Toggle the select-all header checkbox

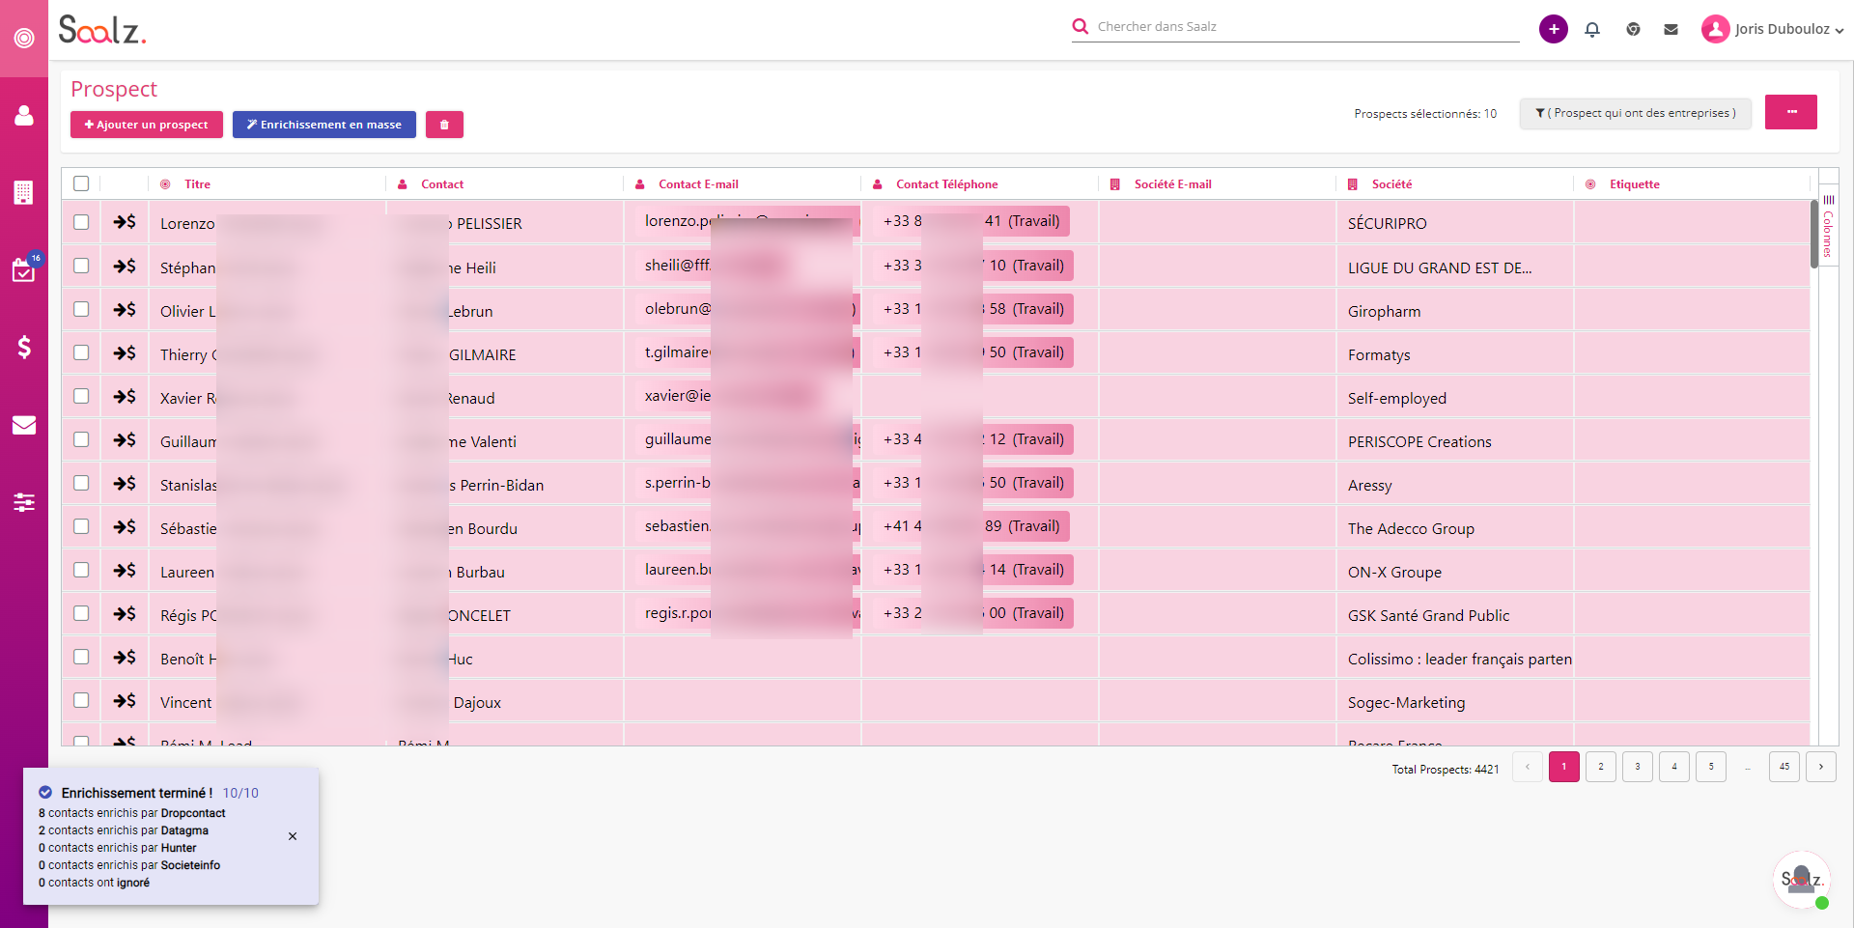point(81,183)
